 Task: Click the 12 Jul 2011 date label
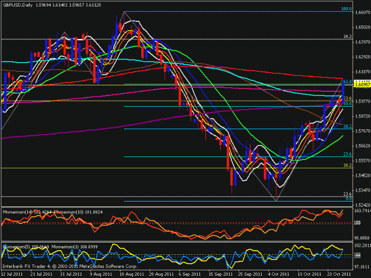click(x=12, y=274)
